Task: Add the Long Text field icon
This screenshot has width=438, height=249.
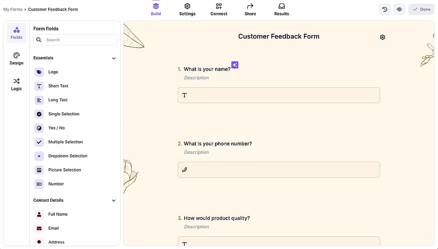Action: click(39, 100)
